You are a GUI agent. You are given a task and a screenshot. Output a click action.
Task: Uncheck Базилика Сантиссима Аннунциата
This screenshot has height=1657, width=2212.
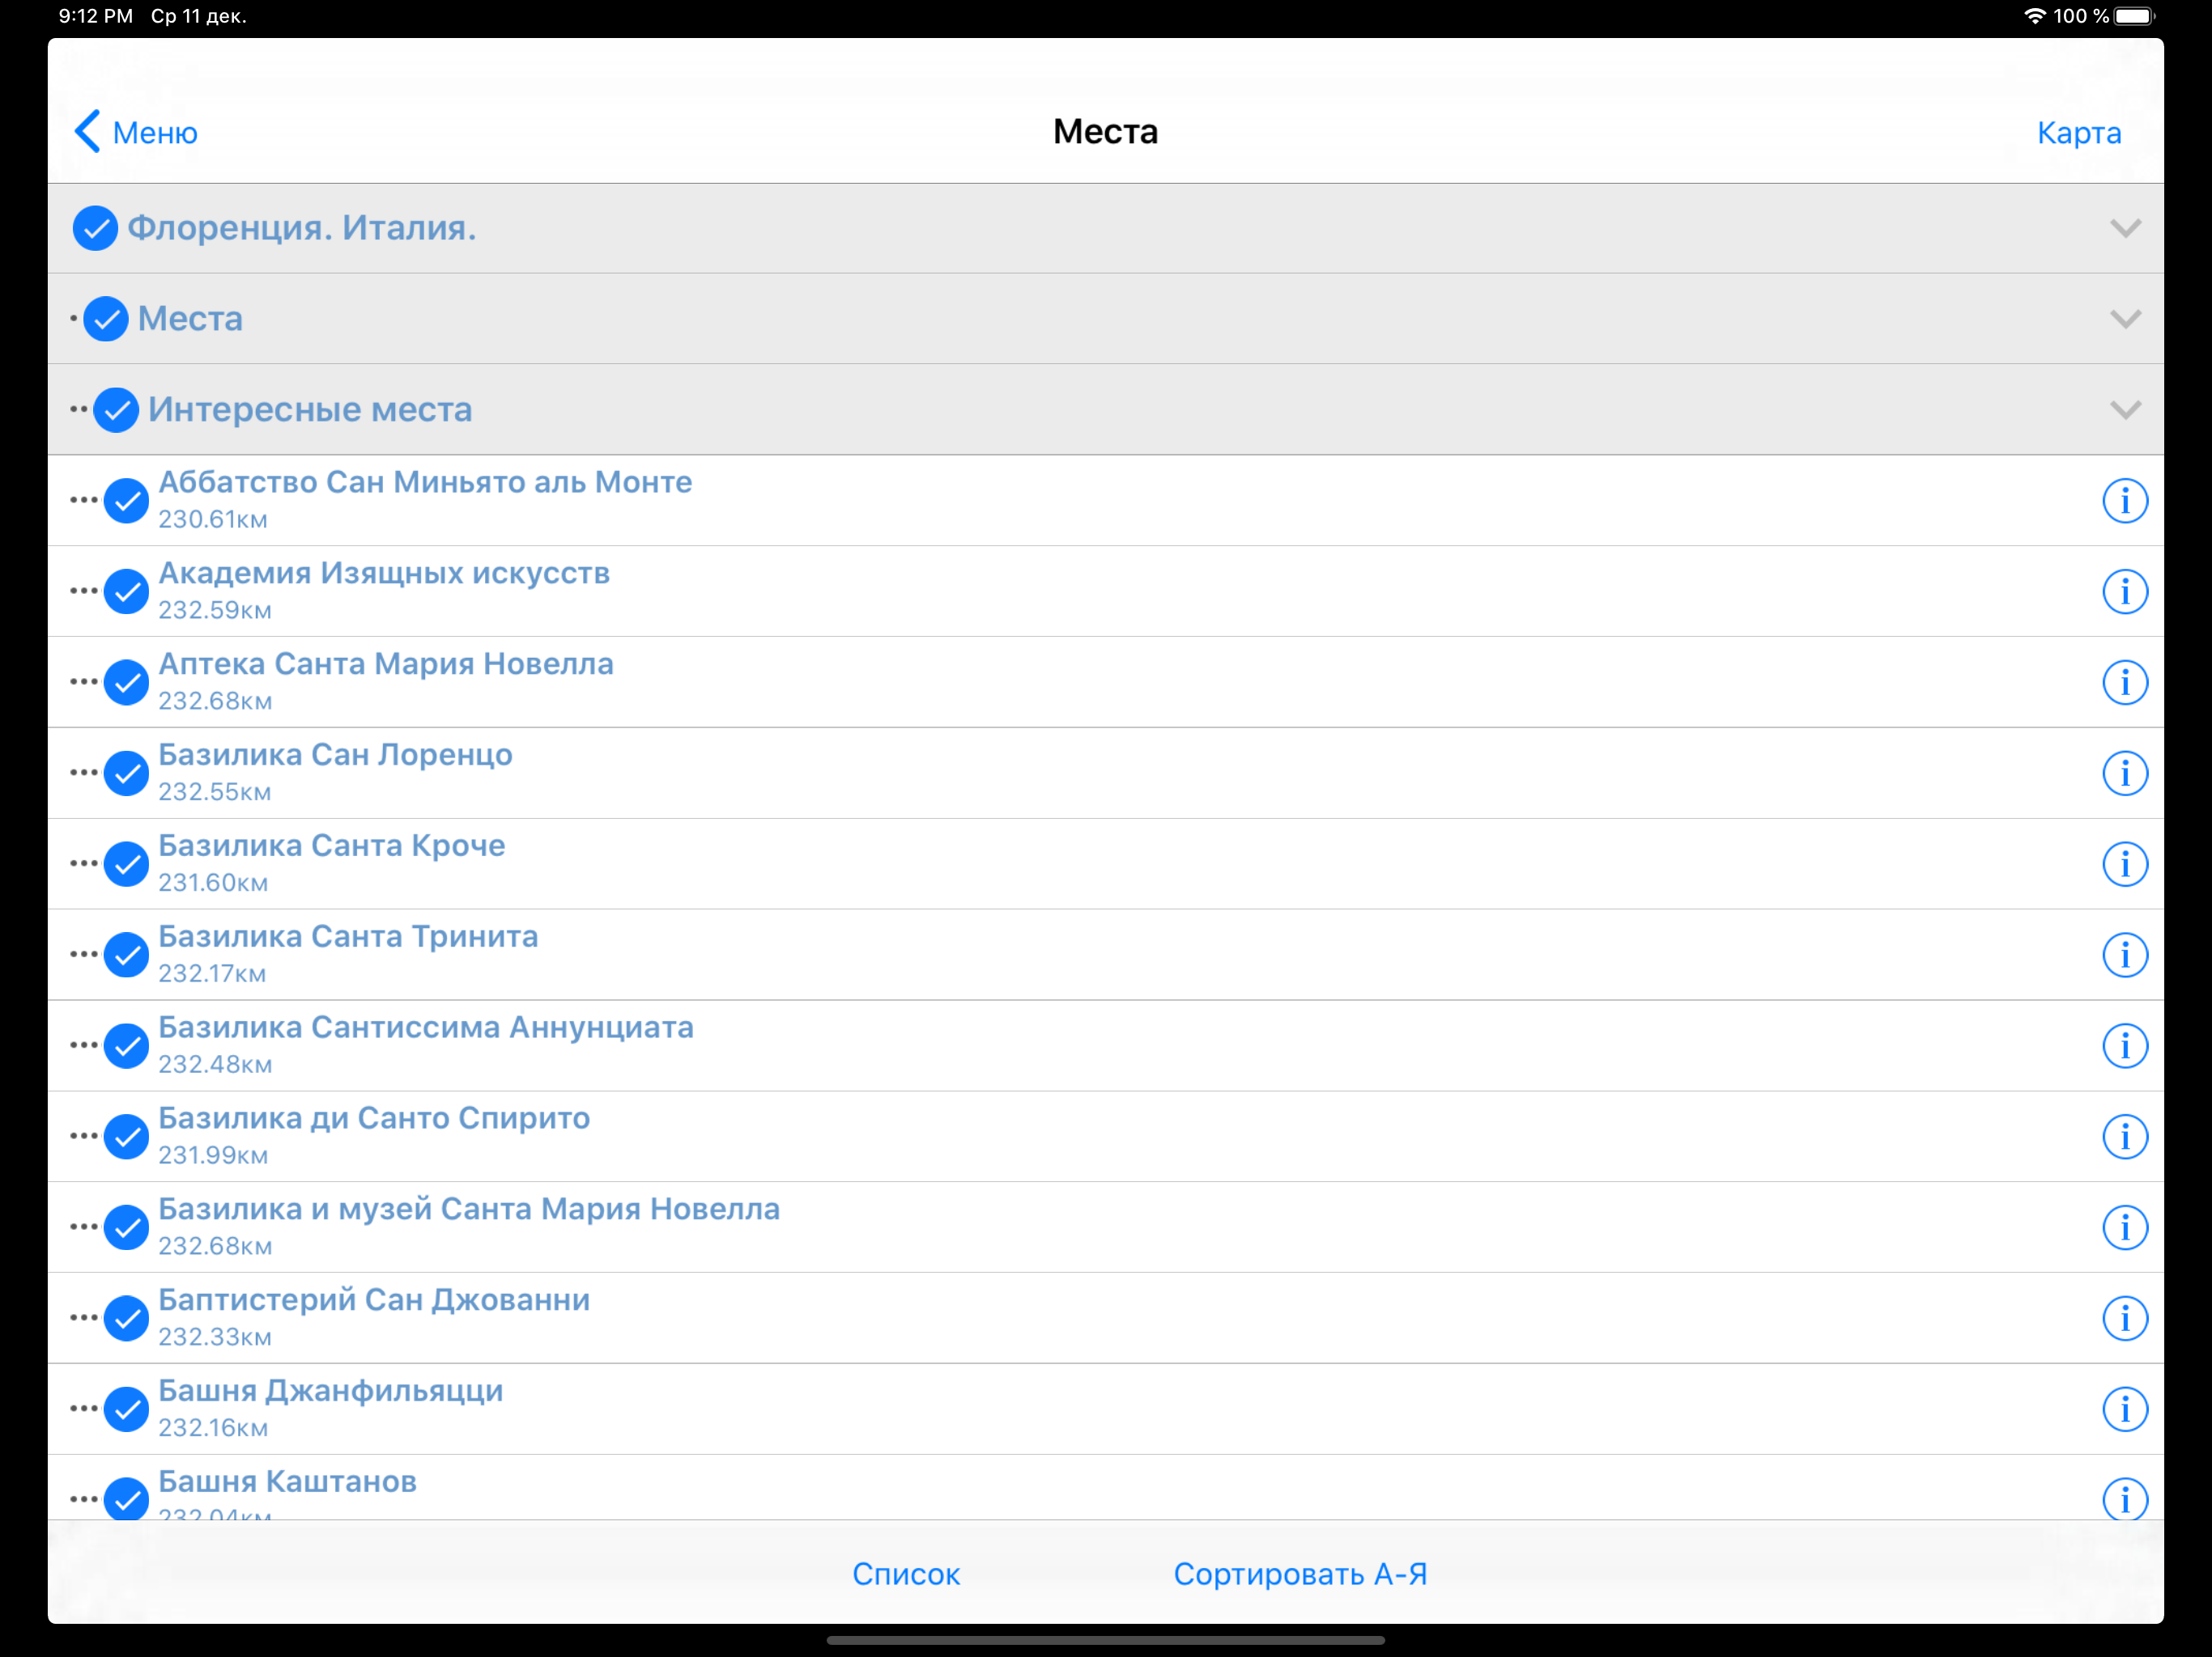[x=127, y=1045]
